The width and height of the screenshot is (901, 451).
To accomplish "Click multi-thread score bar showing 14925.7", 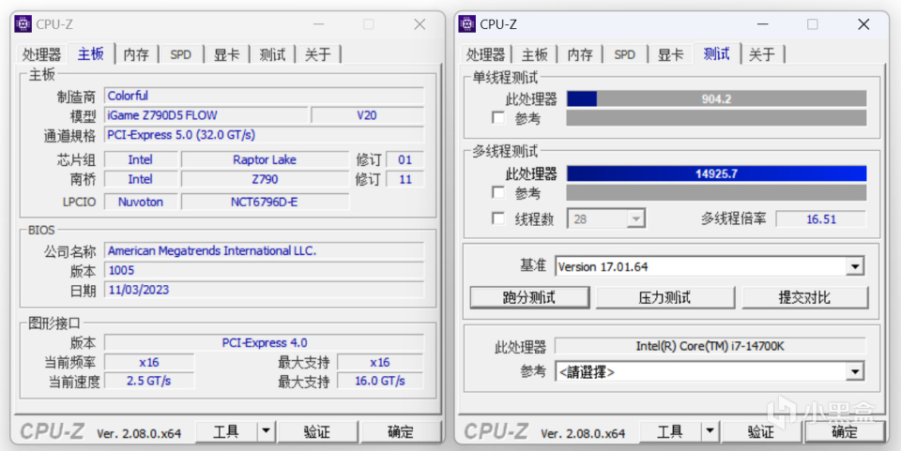I will [716, 173].
